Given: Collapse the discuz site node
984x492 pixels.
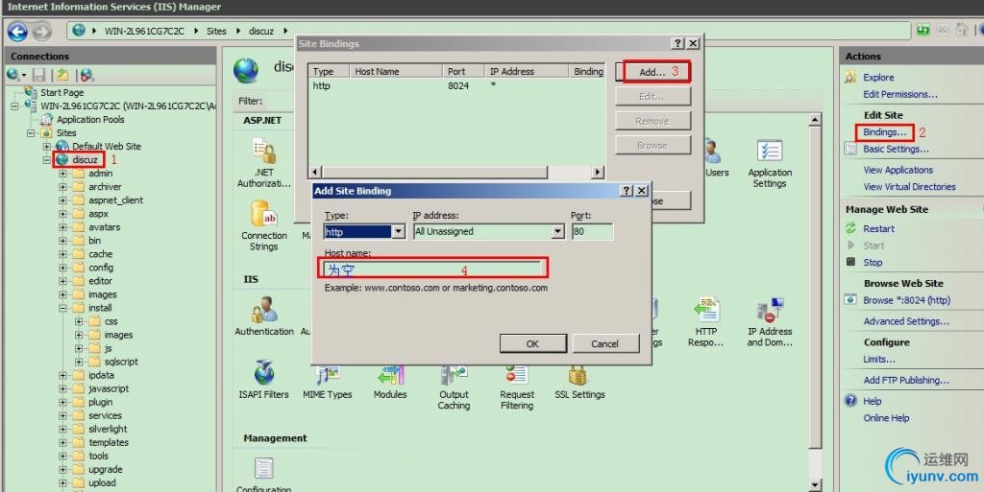Looking at the screenshot, I should pos(46,159).
